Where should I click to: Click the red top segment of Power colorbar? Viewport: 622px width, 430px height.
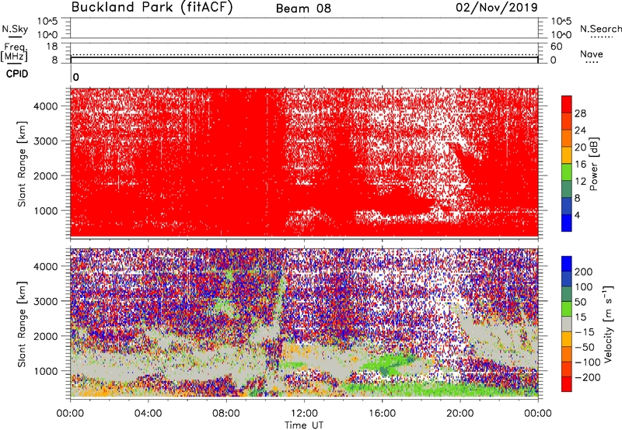567,103
